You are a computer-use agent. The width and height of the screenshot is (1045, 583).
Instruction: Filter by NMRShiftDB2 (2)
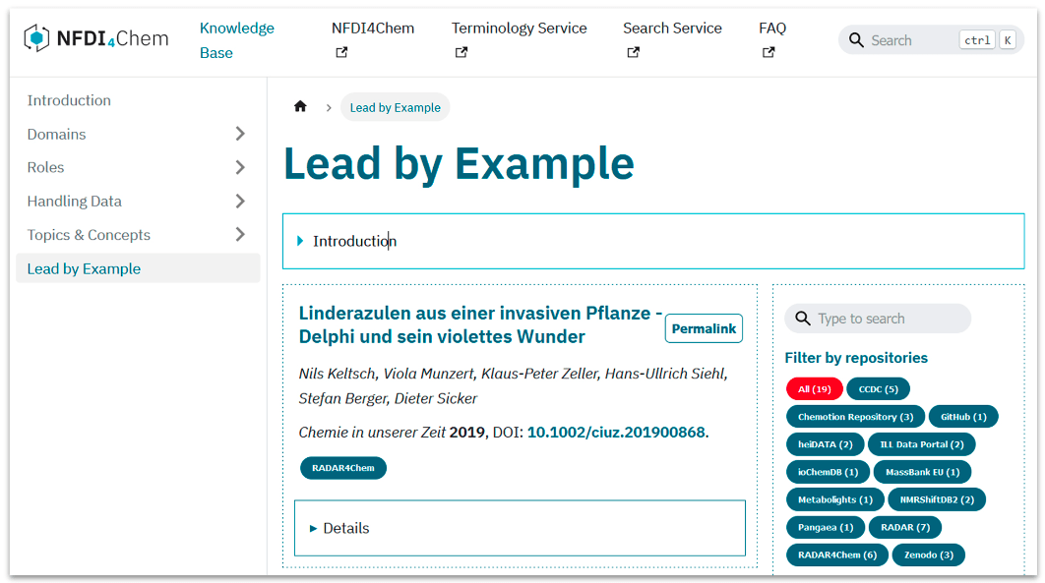pos(937,499)
